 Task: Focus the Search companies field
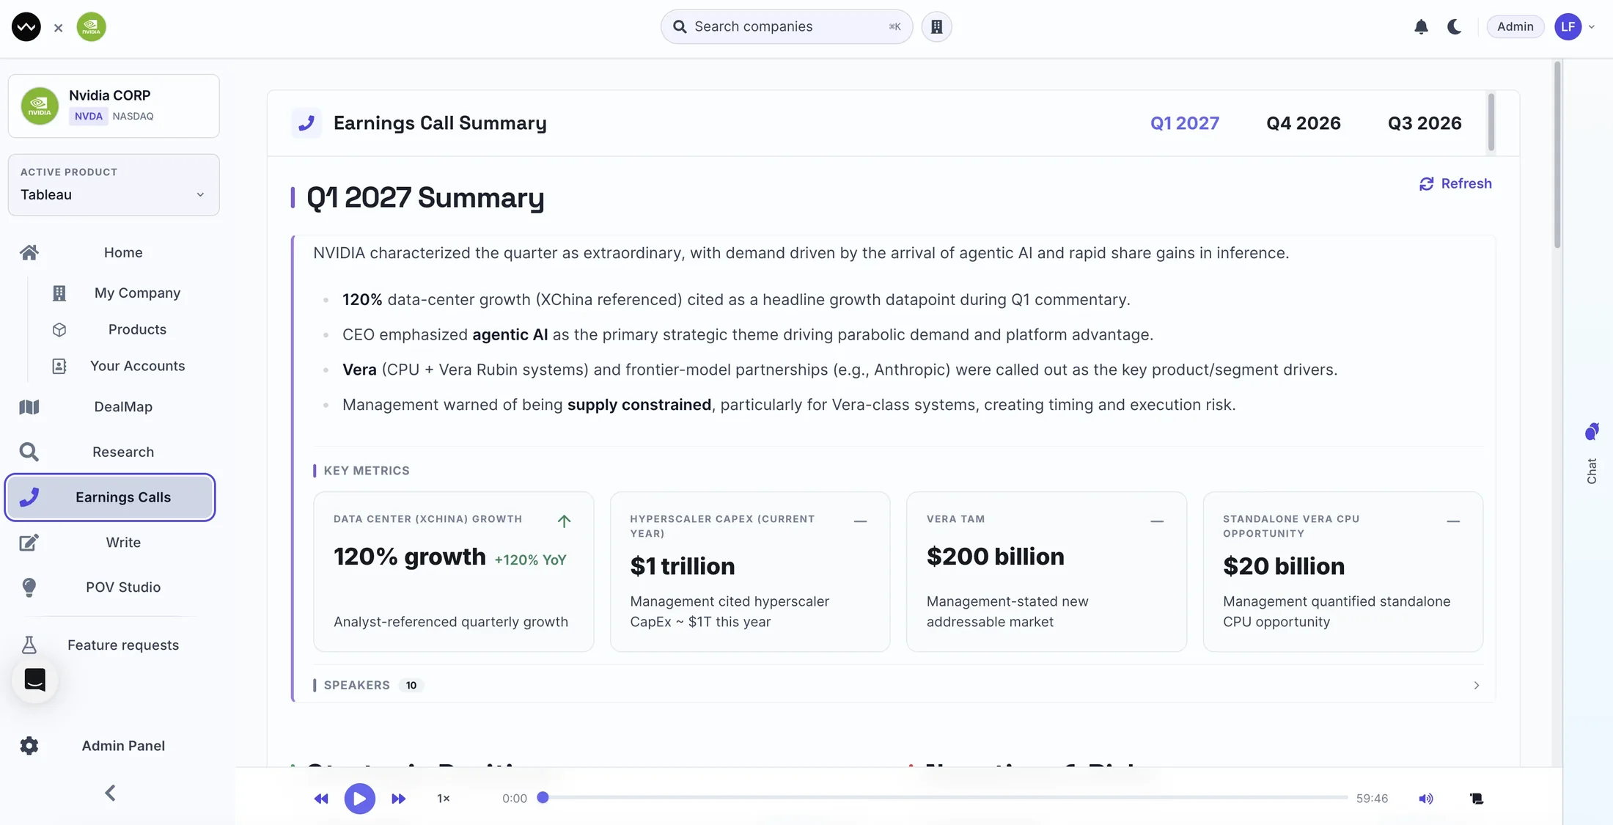coord(786,26)
